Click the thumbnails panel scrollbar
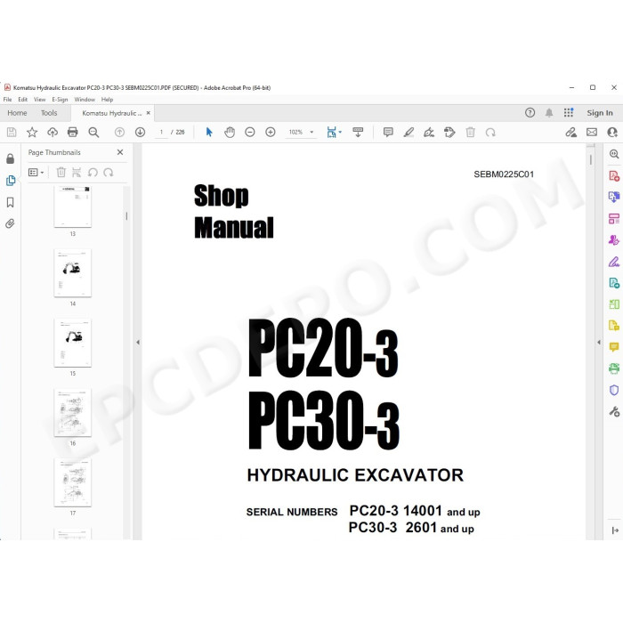Screen dimensions: 623x623 click(126, 215)
